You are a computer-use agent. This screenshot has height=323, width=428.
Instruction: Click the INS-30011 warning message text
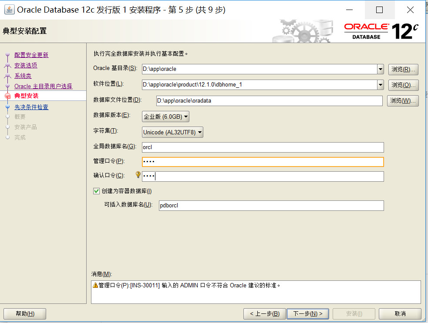(189, 285)
